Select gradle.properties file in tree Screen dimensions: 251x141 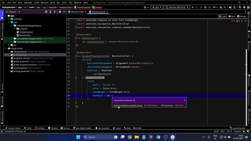pyautogui.click(x=21, y=61)
